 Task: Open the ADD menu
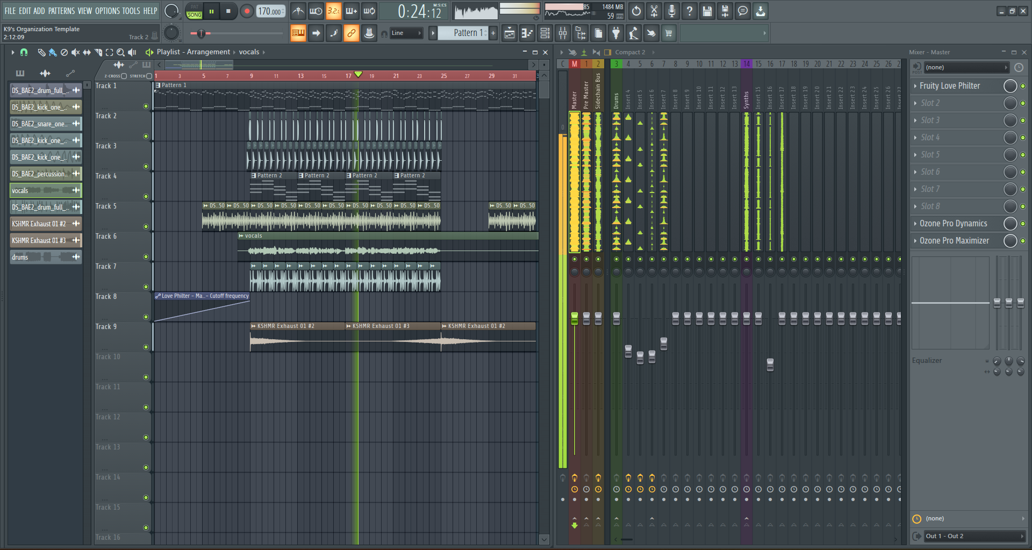[39, 11]
